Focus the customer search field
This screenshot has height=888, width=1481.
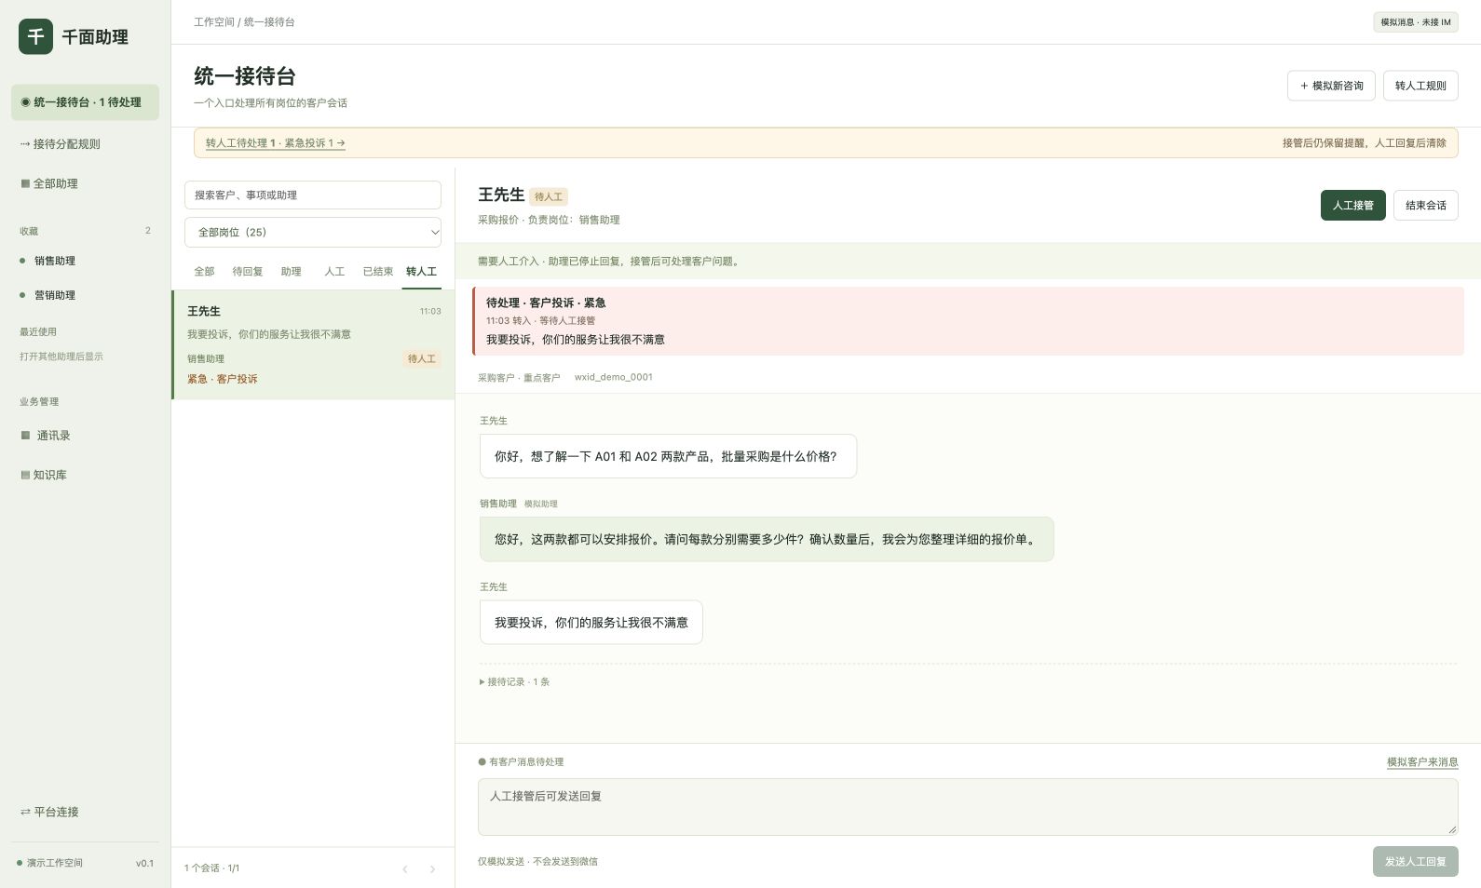point(313,195)
